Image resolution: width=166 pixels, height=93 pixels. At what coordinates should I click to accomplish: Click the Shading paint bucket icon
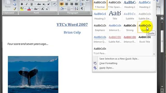[x=62, y=9]
